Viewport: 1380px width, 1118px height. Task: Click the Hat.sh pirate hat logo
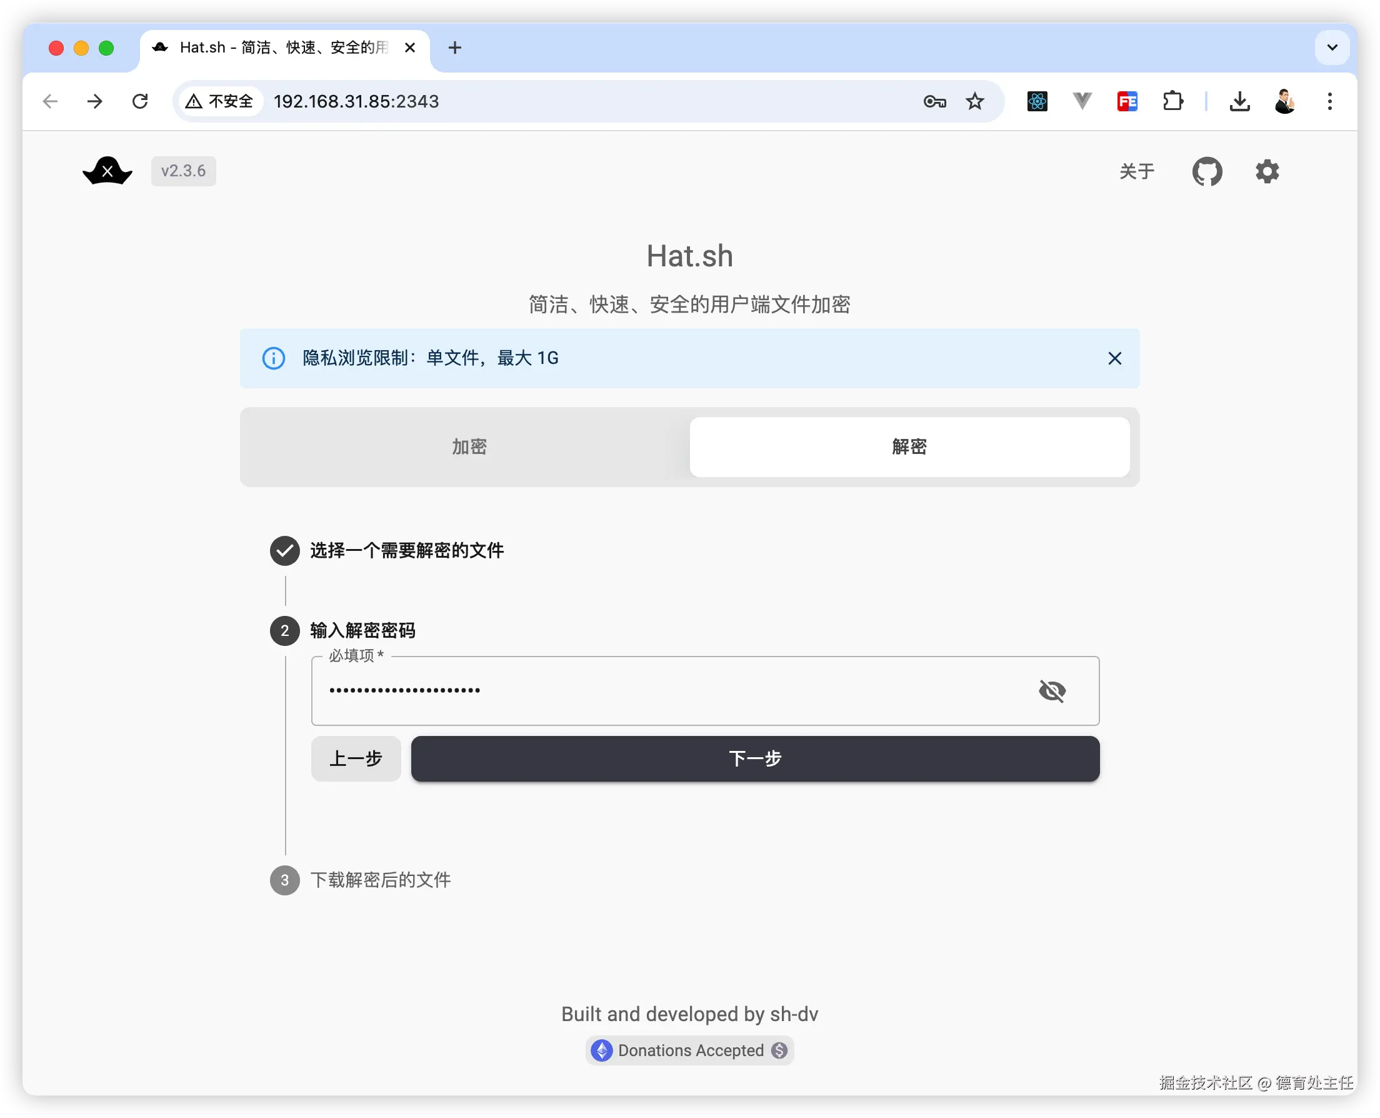click(107, 171)
